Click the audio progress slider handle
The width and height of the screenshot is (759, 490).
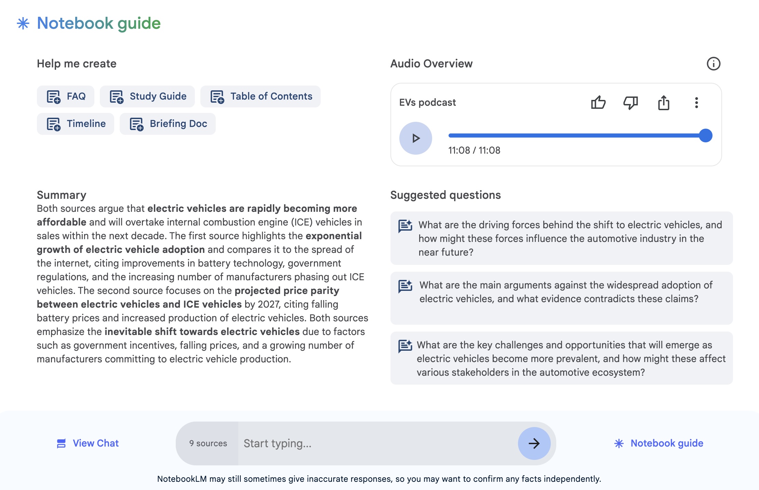tap(705, 136)
